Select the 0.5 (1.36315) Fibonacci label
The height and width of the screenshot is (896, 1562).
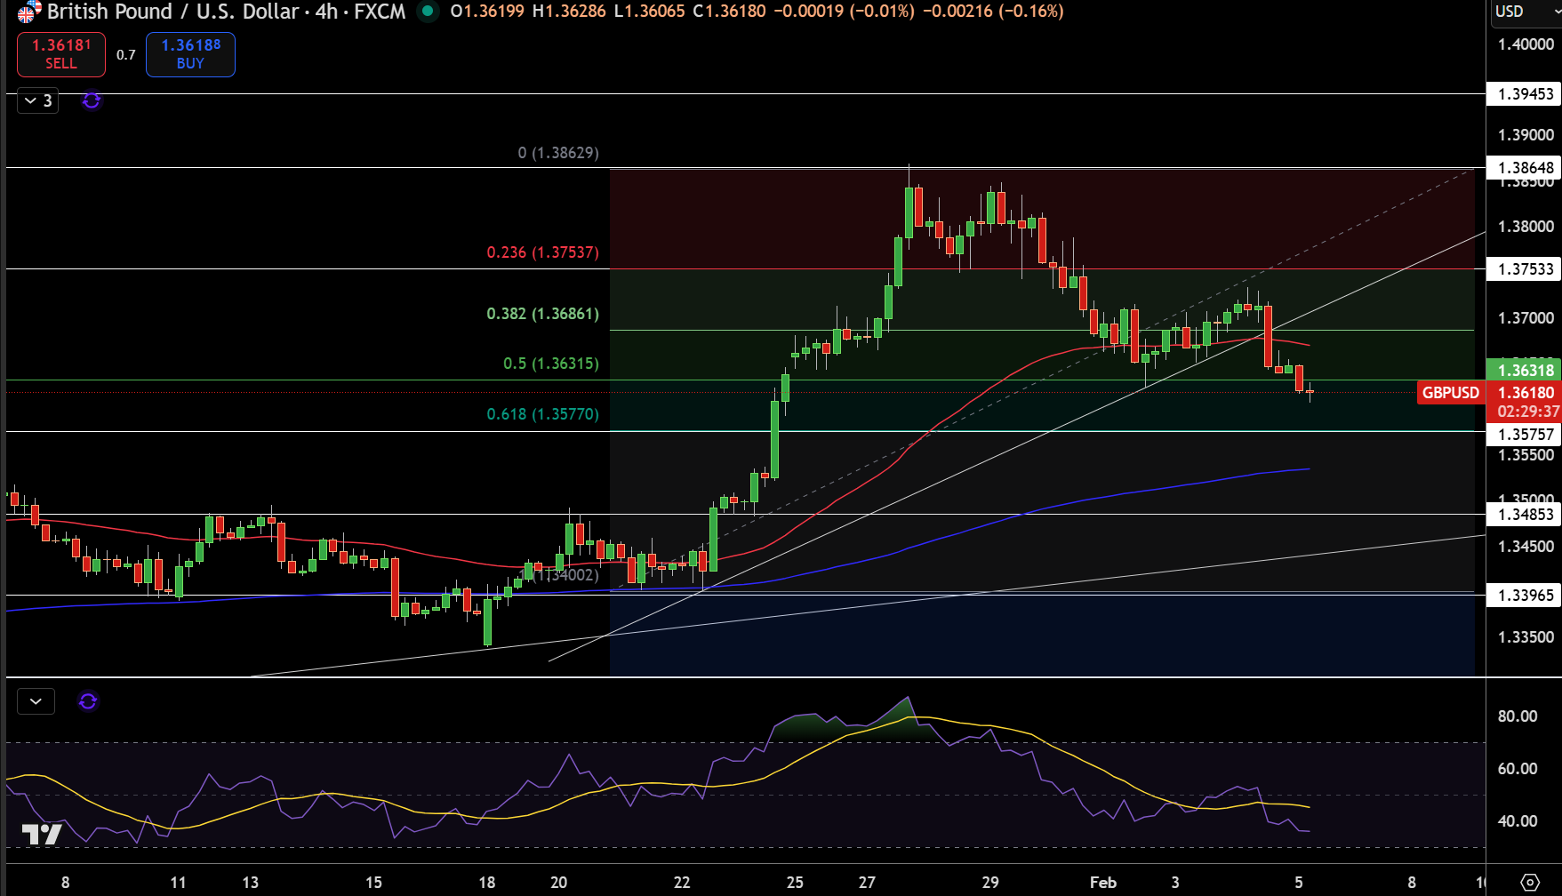point(551,364)
